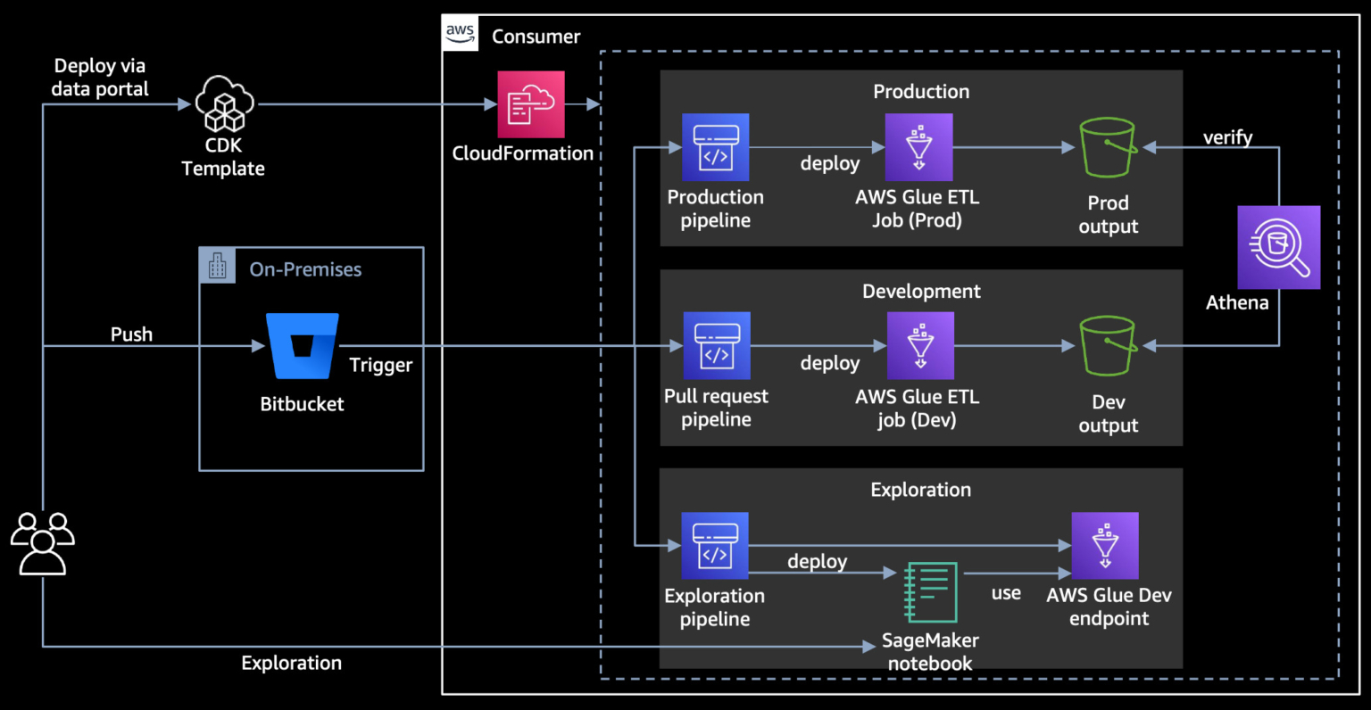Click the aws logo in the Consumer header
The width and height of the screenshot is (1371, 710).
point(460,32)
